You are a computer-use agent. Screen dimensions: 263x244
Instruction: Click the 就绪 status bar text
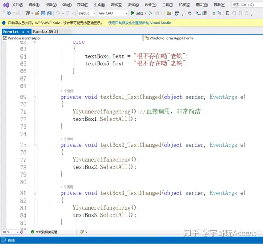[x=11, y=240]
